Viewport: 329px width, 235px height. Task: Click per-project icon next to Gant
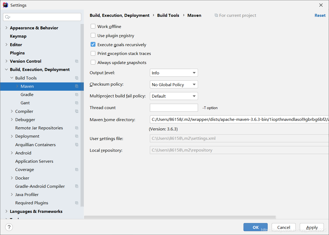[77, 103]
